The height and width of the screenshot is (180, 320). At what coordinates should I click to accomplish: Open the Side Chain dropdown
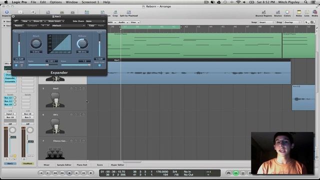(95, 21)
